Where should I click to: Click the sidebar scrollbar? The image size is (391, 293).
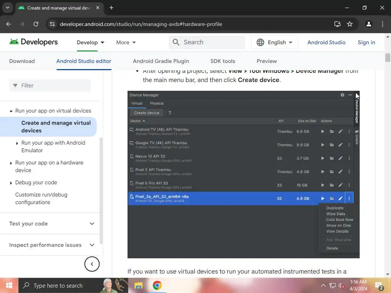pos(101,191)
